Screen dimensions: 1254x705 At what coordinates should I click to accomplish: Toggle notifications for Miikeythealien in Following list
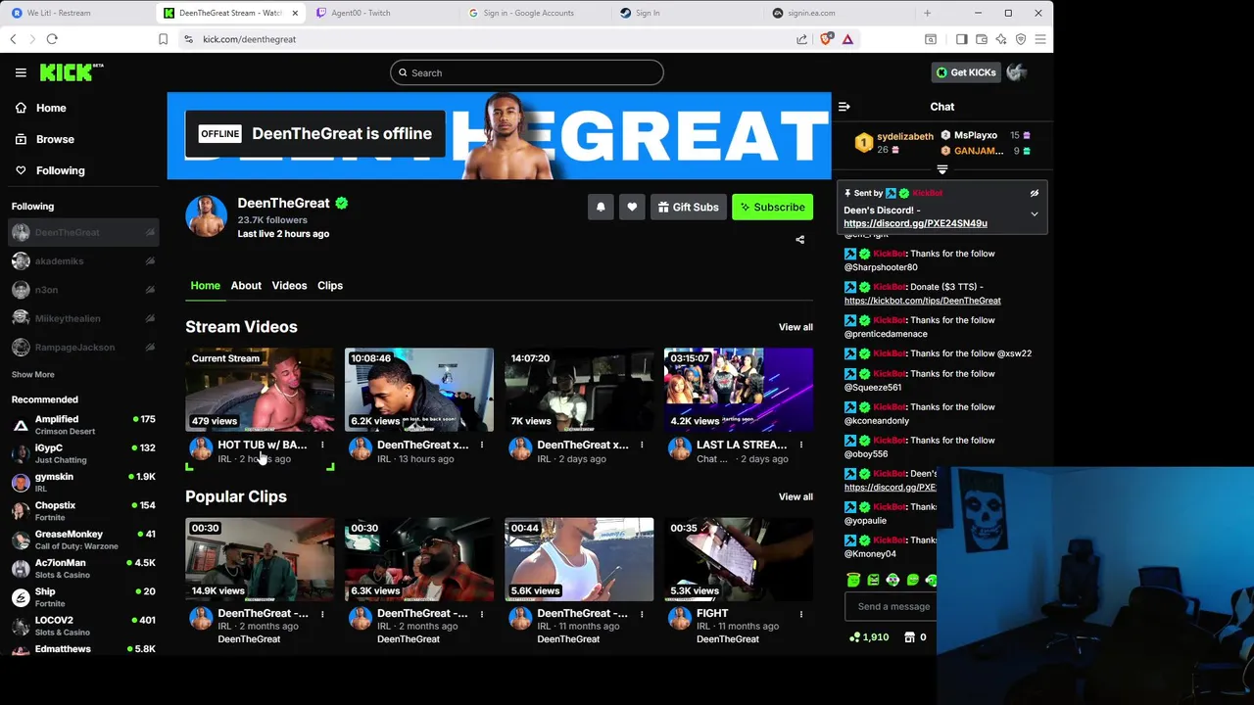(x=150, y=318)
